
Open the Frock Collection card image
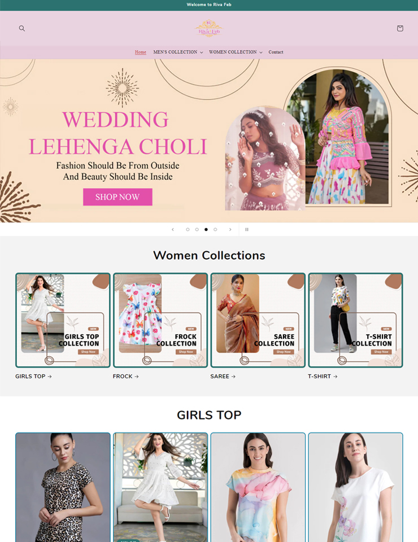point(160,320)
